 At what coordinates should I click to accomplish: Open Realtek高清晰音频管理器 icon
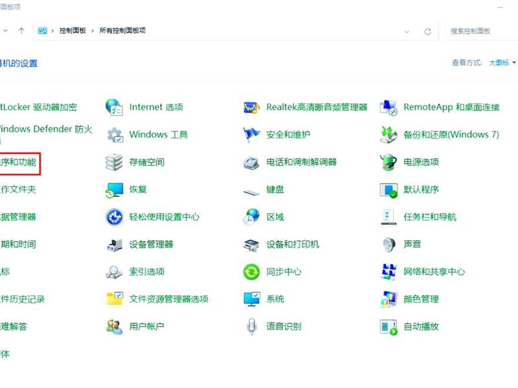pyautogui.click(x=251, y=107)
